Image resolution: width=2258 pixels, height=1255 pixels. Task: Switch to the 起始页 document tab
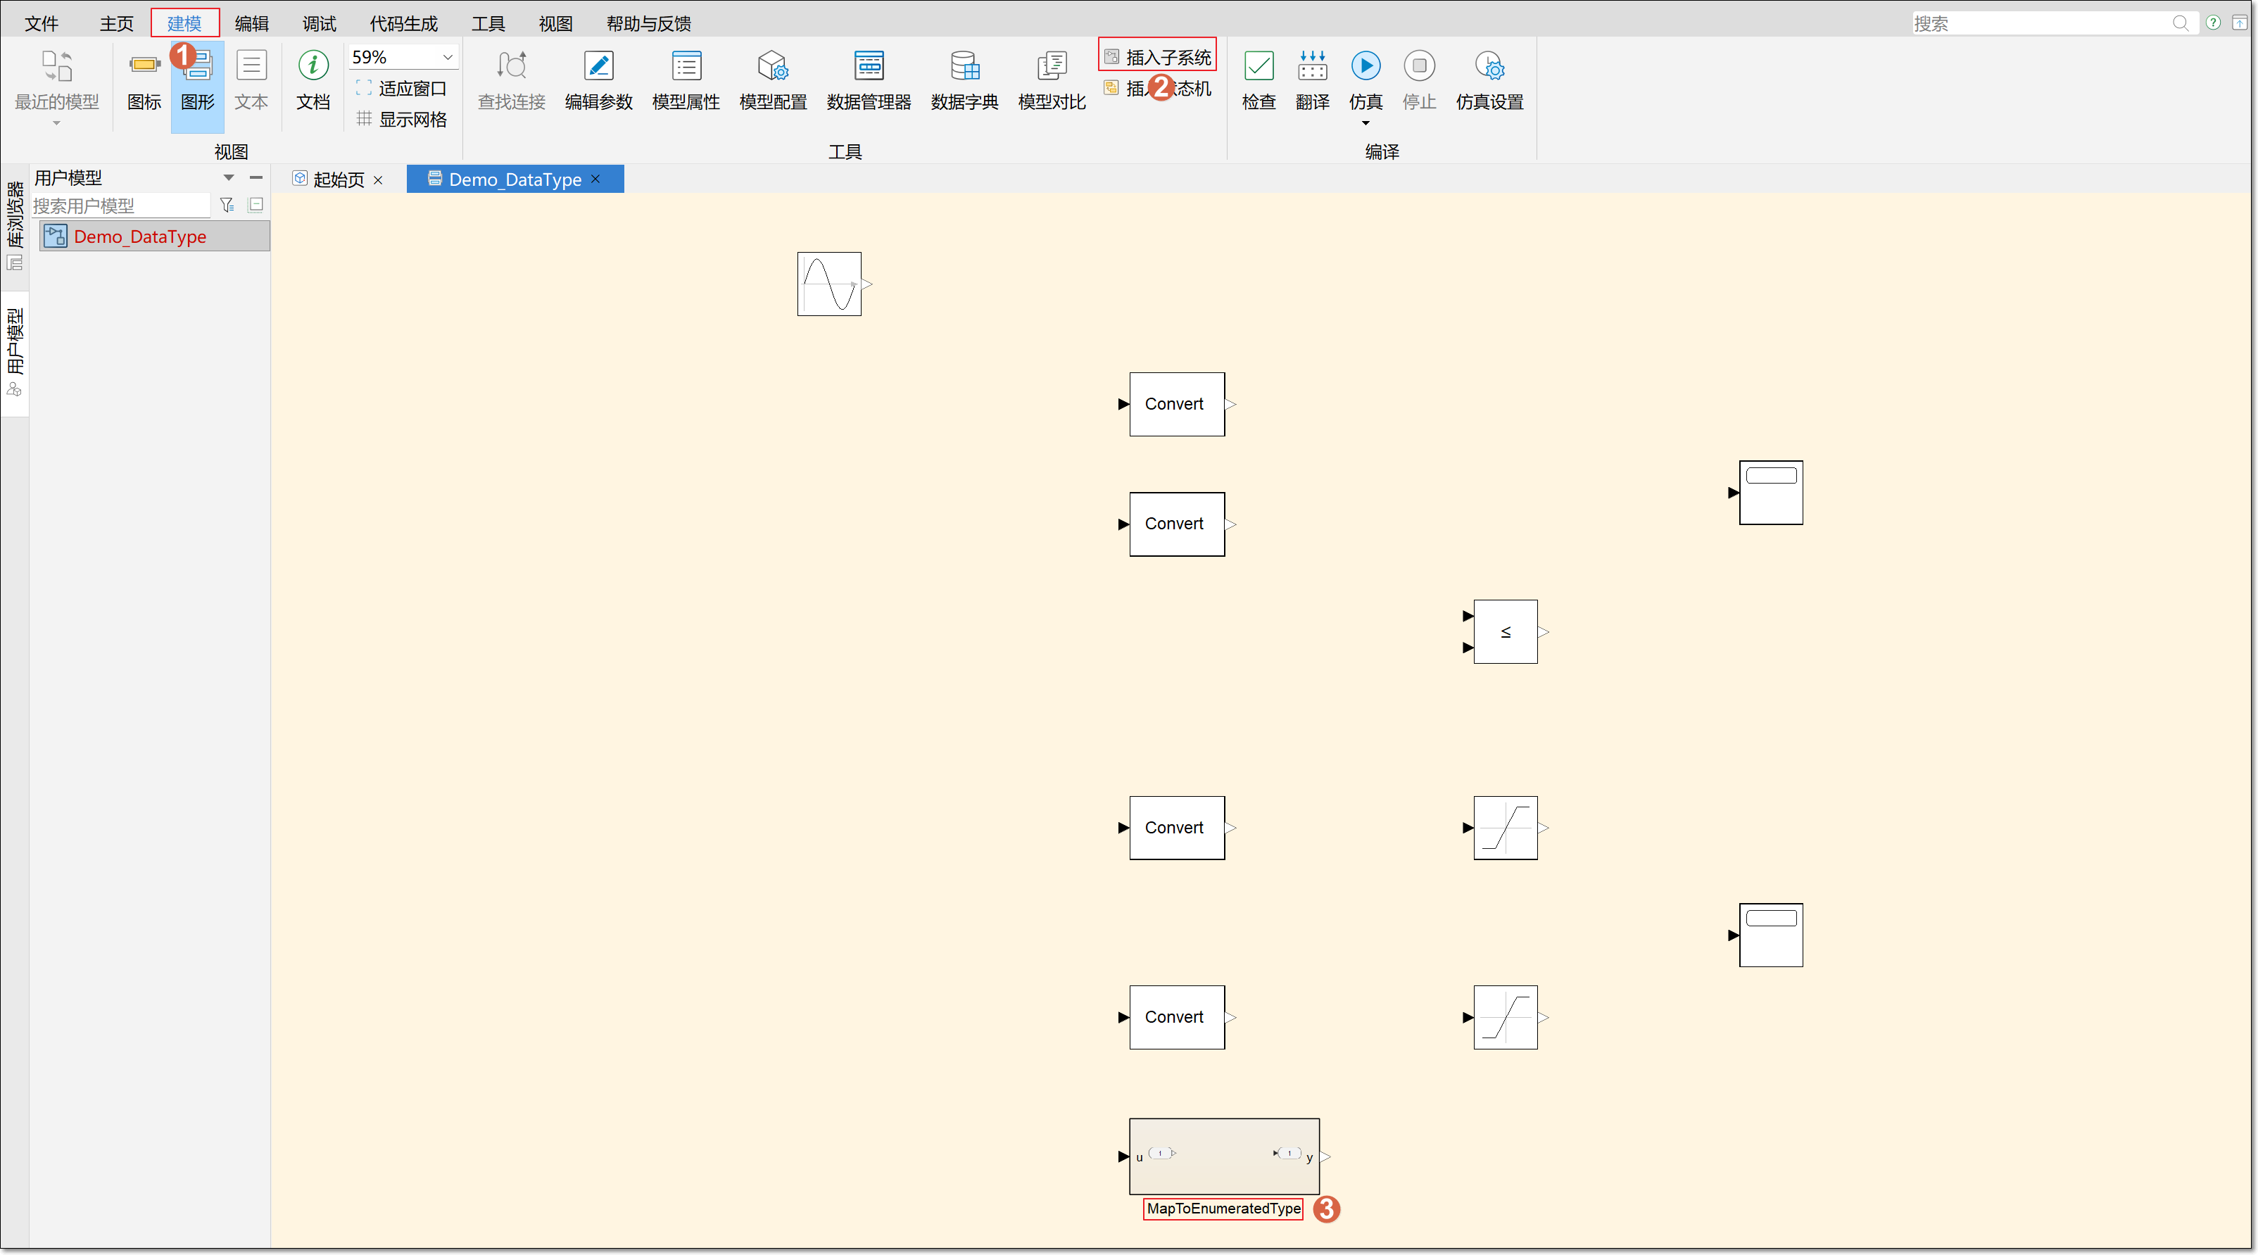[339, 179]
